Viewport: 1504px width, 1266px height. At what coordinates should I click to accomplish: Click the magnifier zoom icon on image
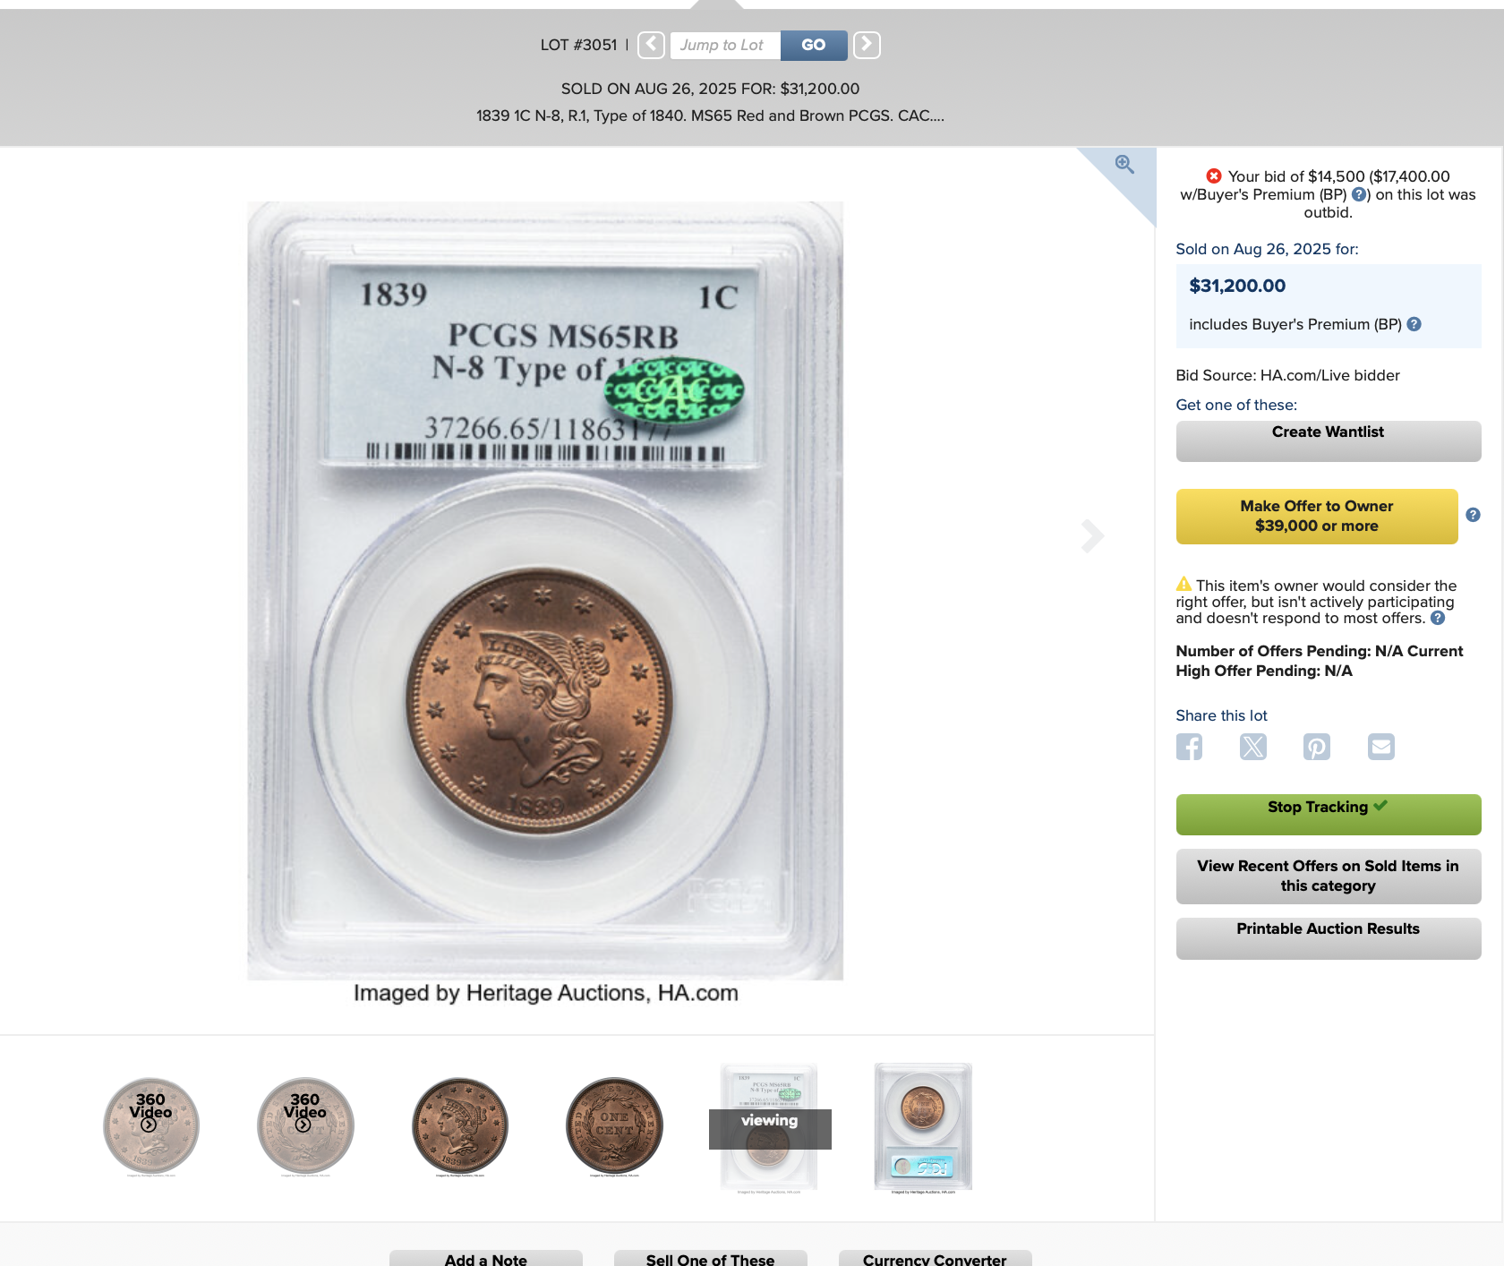(1124, 165)
